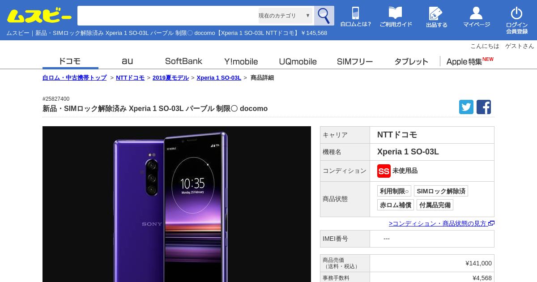Click the magnifying glass search button
The width and height of the screenshot is (537, 282).
click(x=324, y=16)
